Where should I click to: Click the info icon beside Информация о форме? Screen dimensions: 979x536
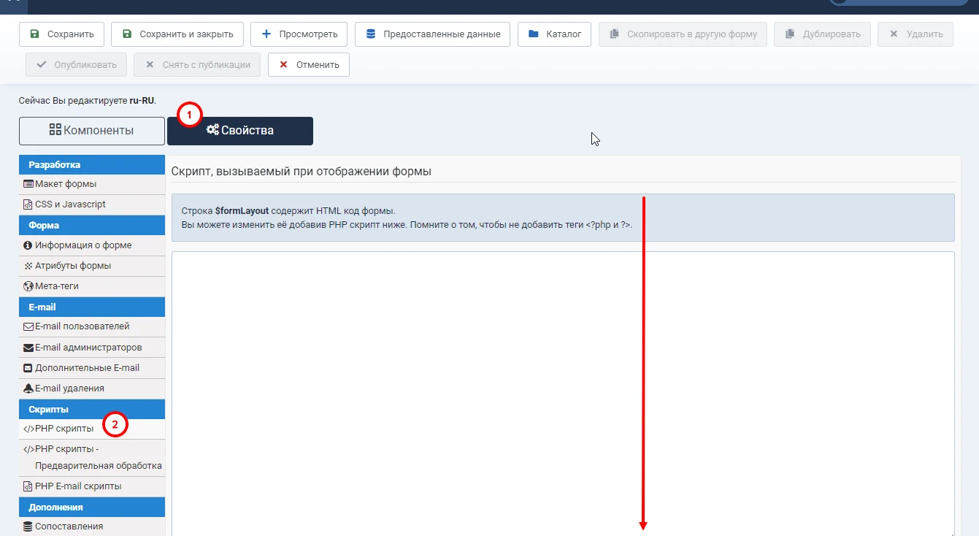(28, 245)
